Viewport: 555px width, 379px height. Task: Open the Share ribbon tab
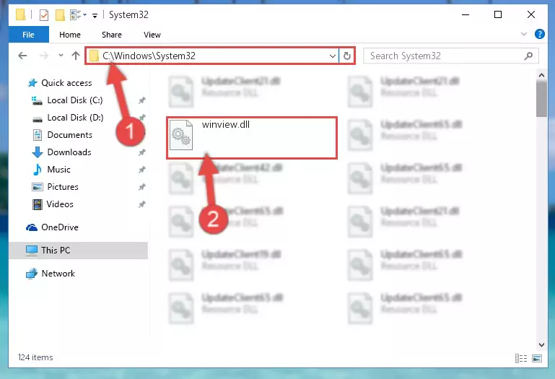111,35
